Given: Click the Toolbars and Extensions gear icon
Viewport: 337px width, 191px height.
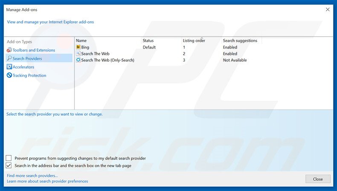Looking at the screenshot, I should tap(9, 50).
